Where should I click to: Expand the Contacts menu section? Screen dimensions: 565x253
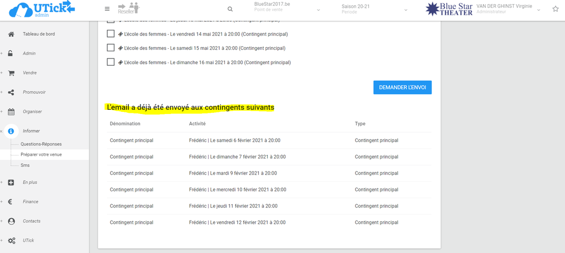[x=31, y=221]
